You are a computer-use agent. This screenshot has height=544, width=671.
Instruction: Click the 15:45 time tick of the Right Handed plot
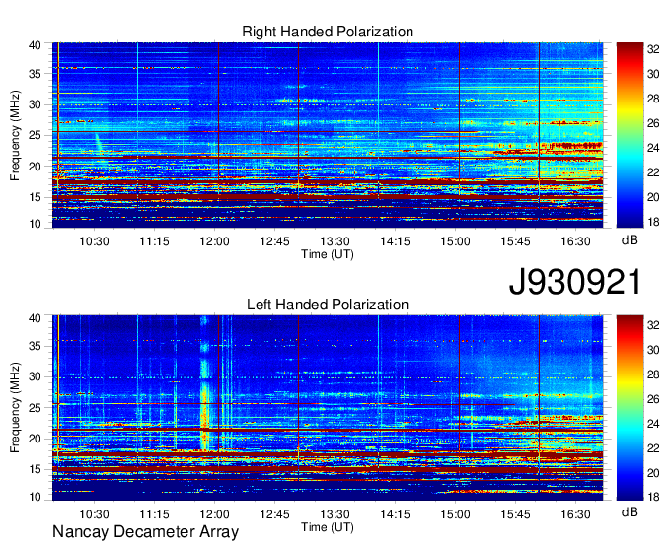coord(516,241)
